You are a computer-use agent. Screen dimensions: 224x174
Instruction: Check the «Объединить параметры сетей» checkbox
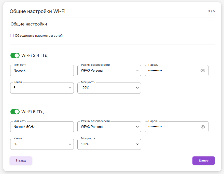click(12, 36)
